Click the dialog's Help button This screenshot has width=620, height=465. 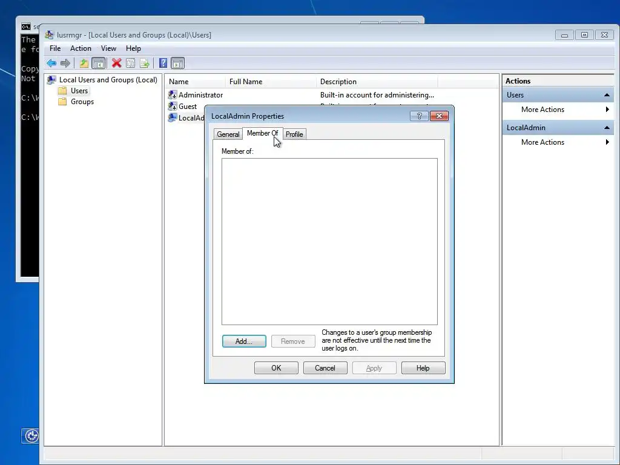tap(423, 368)
